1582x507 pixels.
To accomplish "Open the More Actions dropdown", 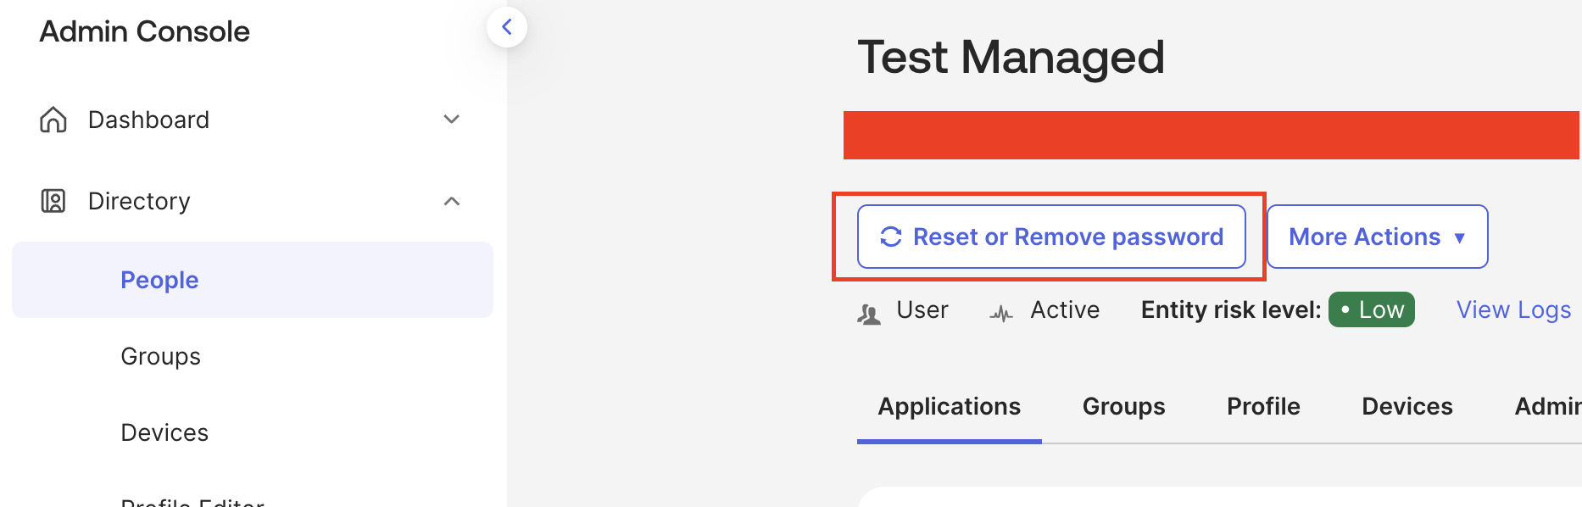I will pyautogui.click(x=1377, y=237).
